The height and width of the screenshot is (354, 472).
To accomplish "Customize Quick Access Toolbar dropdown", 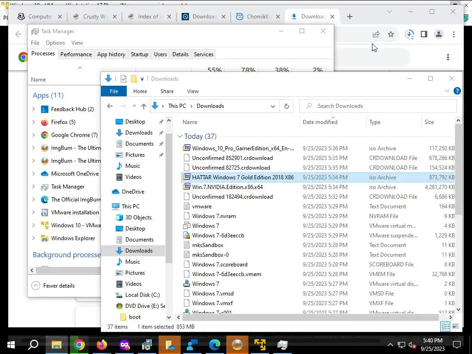I will click(x=142, y=79).
